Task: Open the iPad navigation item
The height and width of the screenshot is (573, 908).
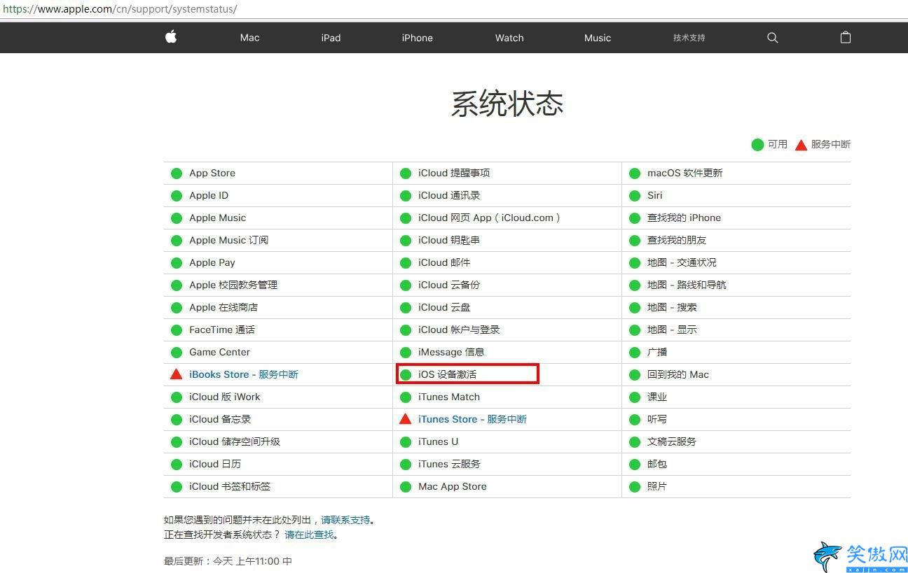Action: pyautogui.click(x=331, y=38)
